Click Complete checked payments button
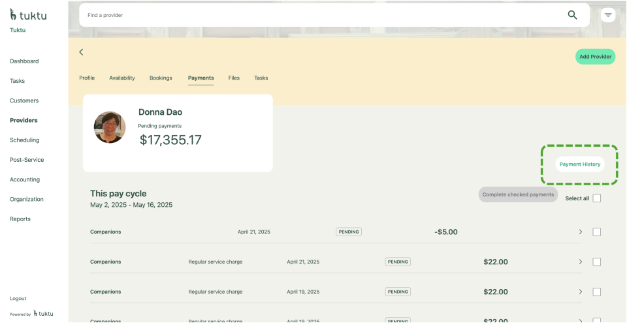627x323 pixels. pyautogui.click(x=518, y=194)
